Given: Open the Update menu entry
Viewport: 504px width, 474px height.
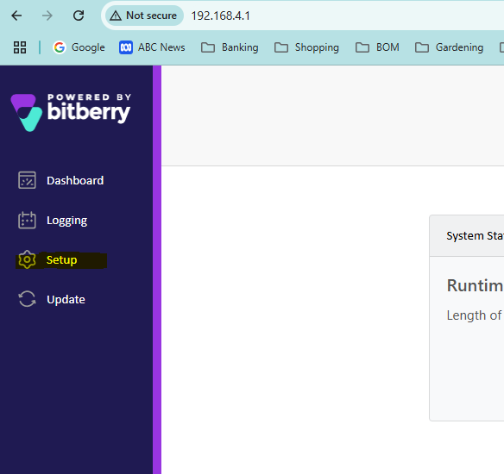Looking at the screenshot, I should 66,299.
